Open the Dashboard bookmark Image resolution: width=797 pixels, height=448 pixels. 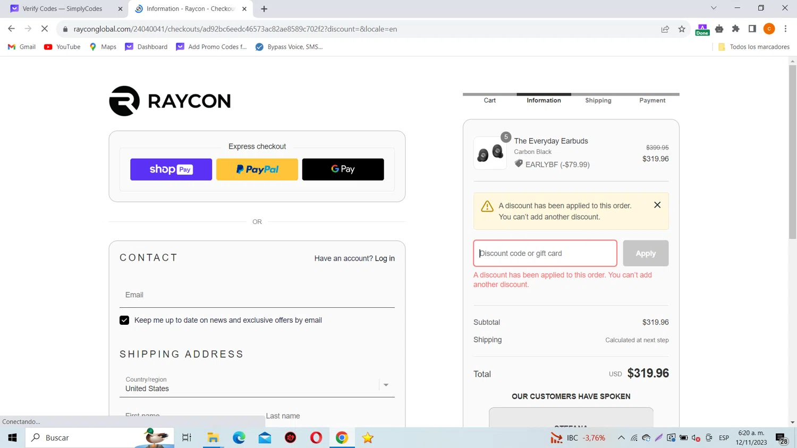[x=146, y=47]
